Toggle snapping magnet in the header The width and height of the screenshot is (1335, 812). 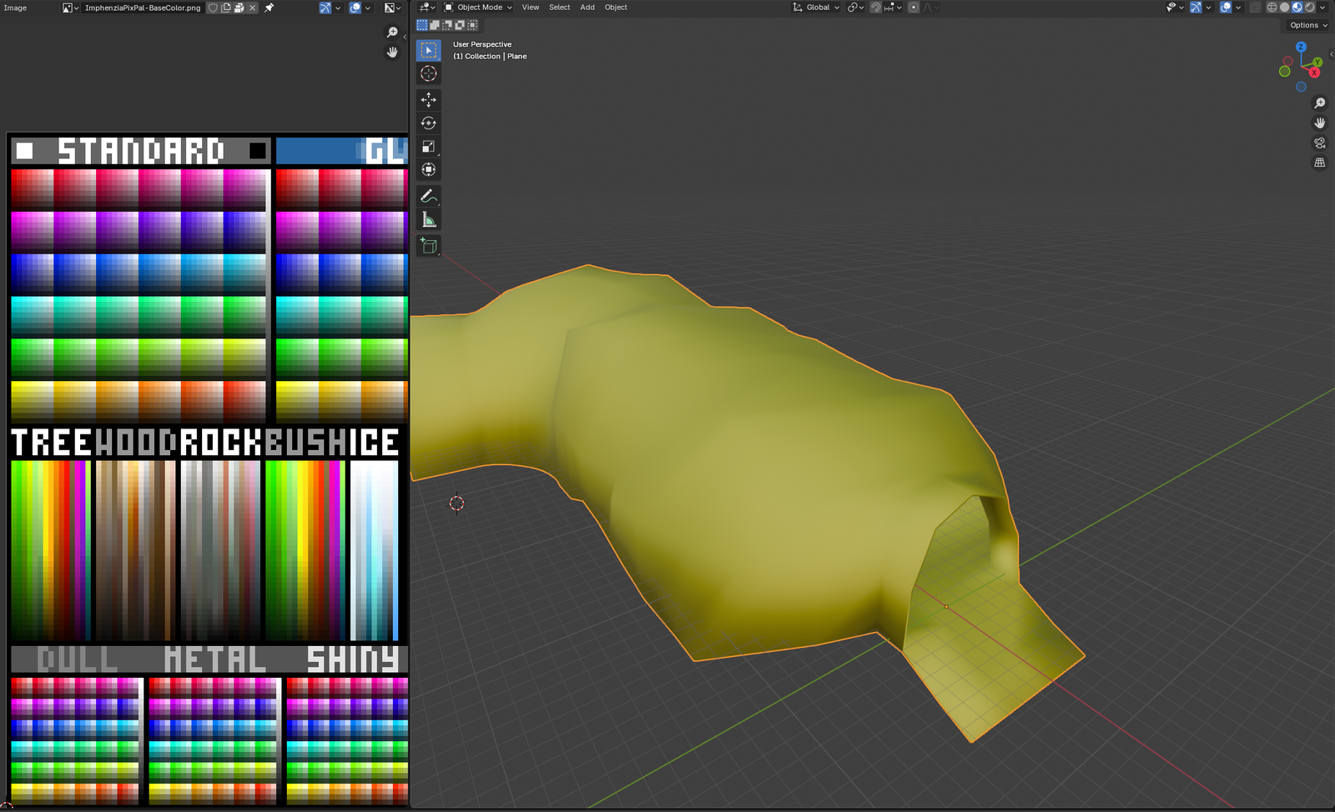pyautogui.click(x=875, y=8)
